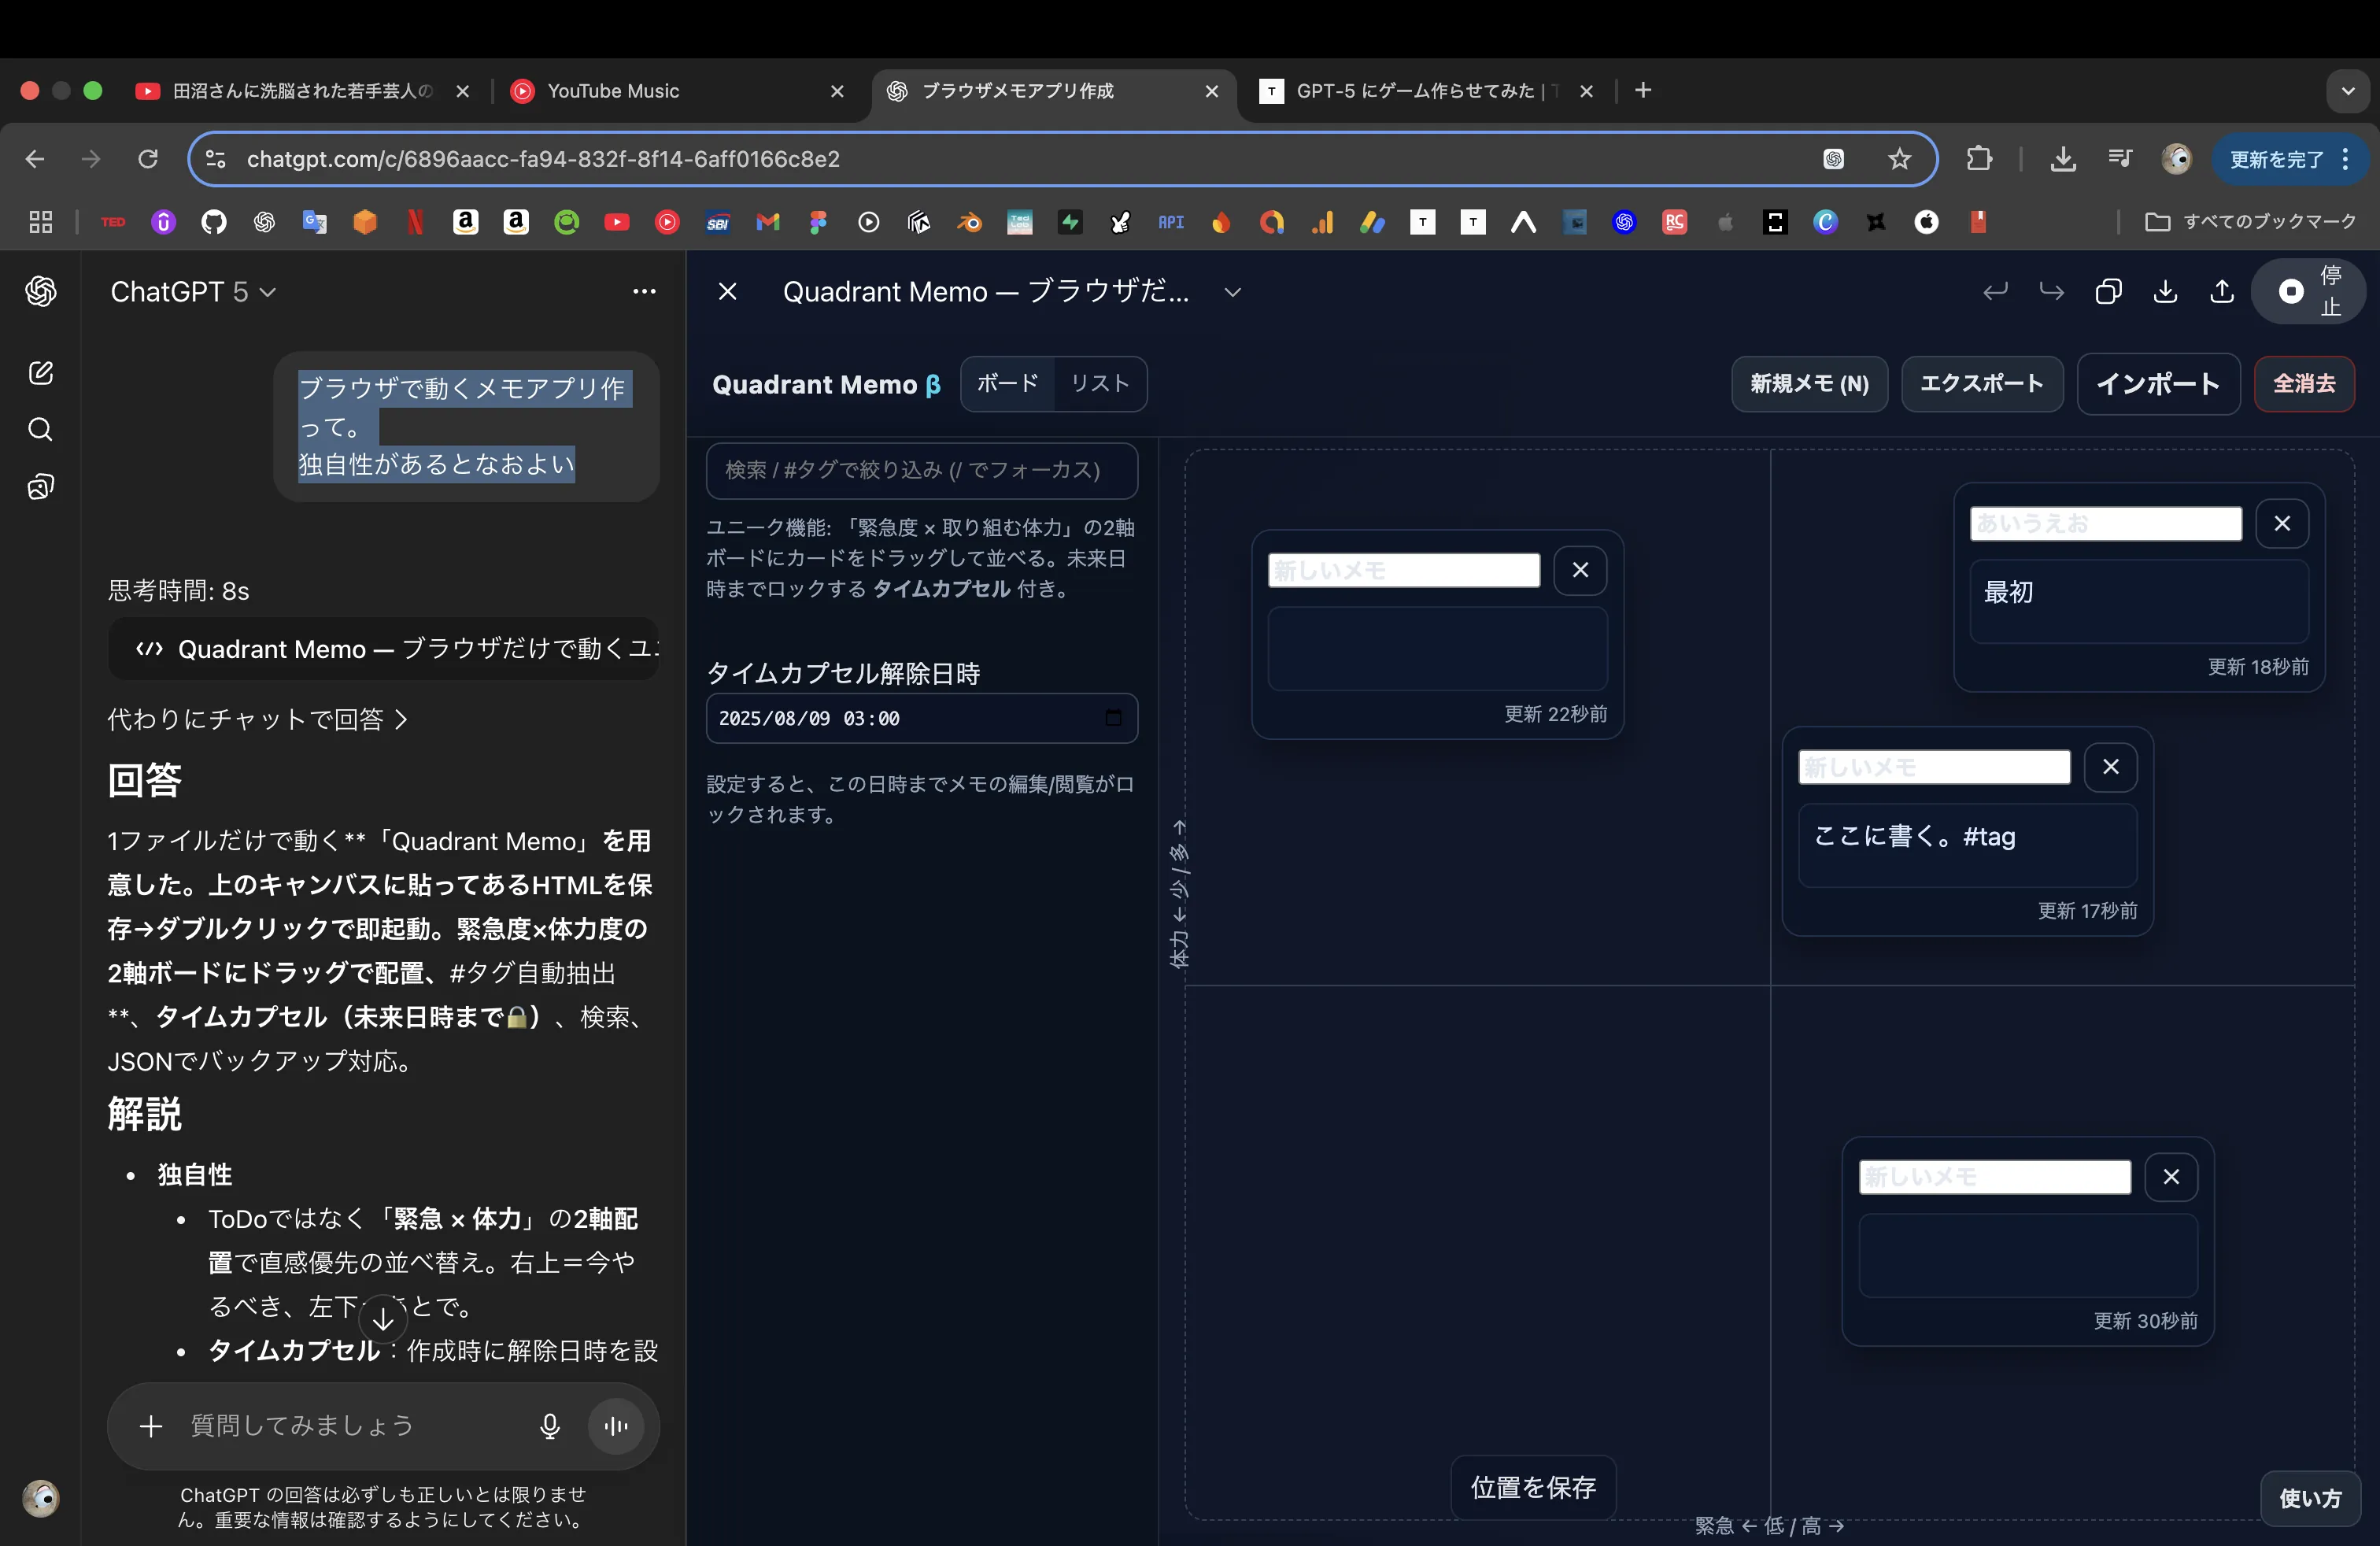Activate dictation with the microphone icon

click(549, 1427)
